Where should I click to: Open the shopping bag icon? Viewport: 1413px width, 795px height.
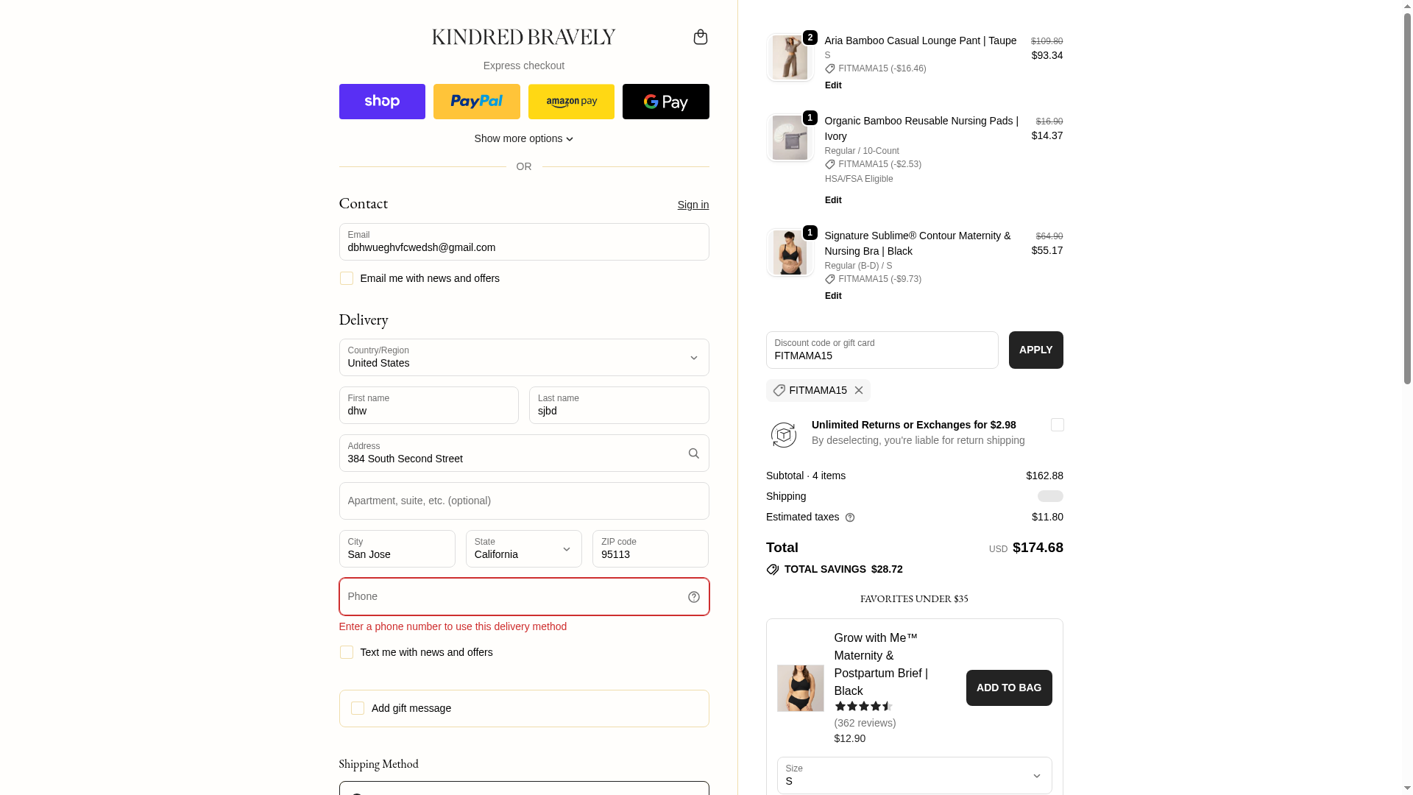(x=700, y=37)
